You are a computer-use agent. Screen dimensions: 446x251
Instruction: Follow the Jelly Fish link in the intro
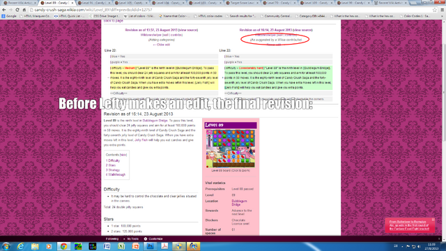pos(140,140)
